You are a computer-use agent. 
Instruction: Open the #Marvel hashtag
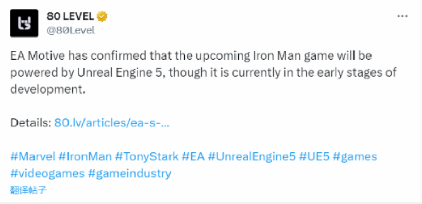point(33,157)
